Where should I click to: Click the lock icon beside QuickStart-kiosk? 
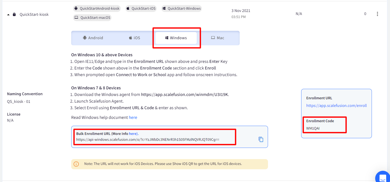pyautogui.click(x=14, y=15)
